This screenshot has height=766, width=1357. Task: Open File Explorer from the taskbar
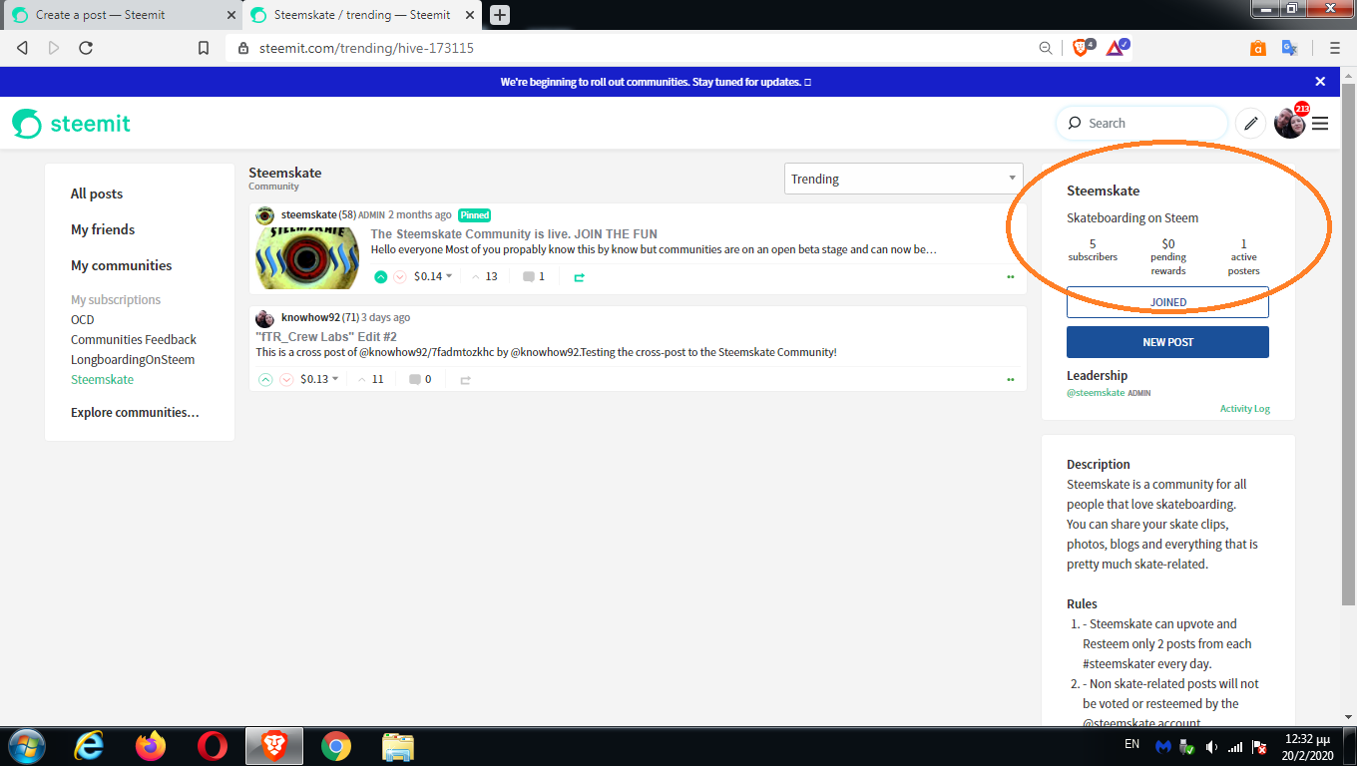tap(398, 746)
